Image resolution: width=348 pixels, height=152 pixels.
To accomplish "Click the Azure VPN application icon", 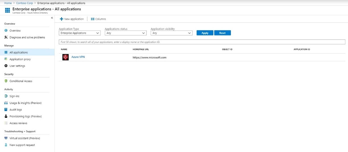I will tap(65, 57).
